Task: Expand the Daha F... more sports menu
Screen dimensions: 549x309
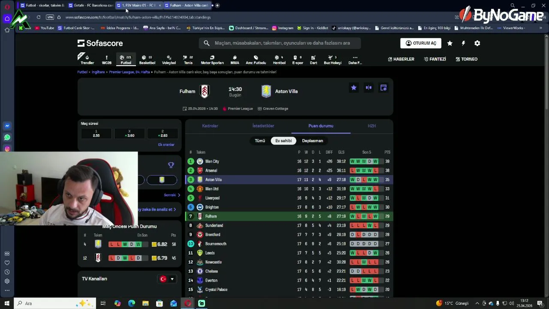Action: point(355,60)
